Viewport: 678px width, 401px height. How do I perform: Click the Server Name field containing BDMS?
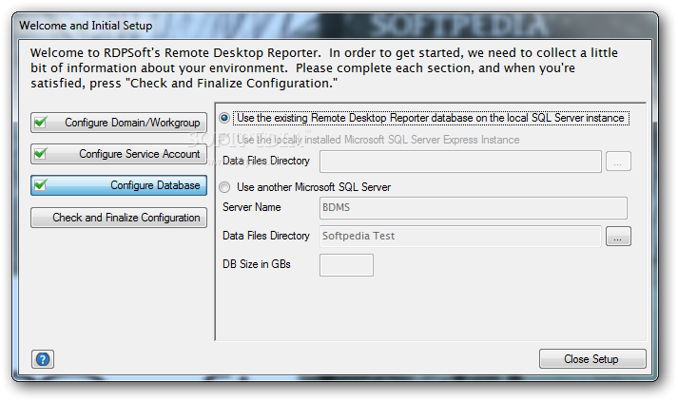(x=473, y=208)
